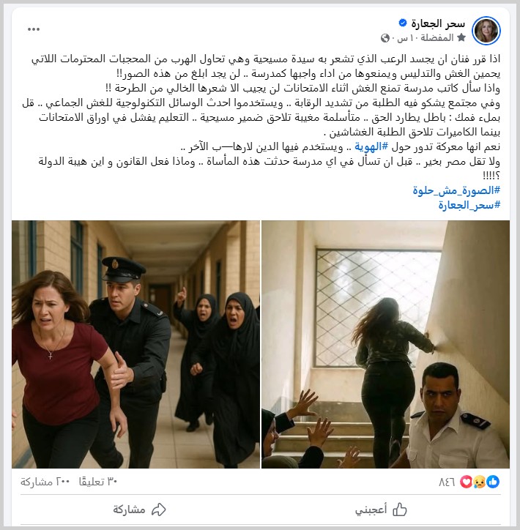Click the favorites star icon
The height and width of the screenshot is (530, 520).
[461, 38]
